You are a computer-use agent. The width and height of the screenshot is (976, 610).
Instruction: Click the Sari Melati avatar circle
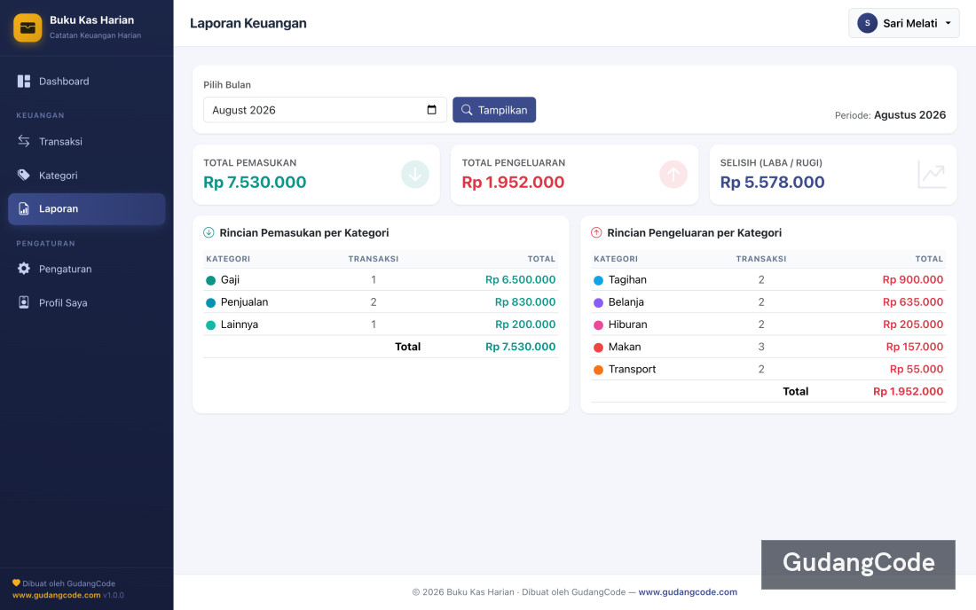coord(867,23)
